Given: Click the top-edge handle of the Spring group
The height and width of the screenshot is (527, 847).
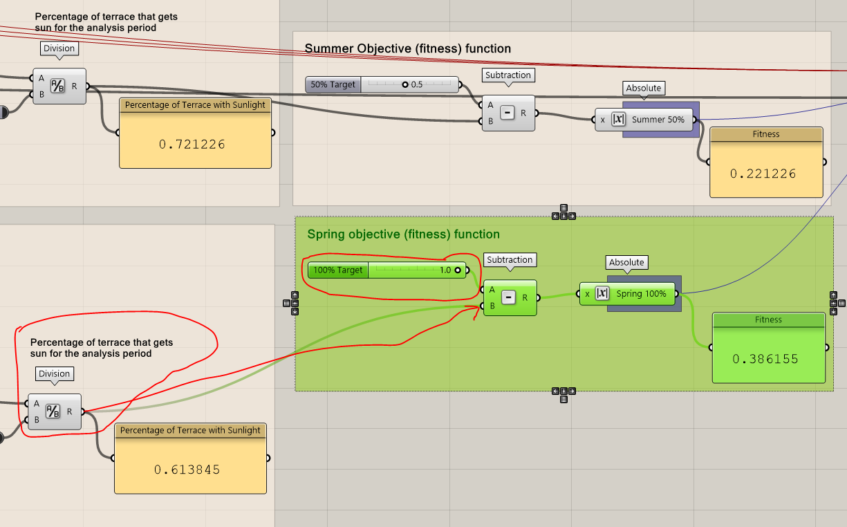Looking at the screenshot, I should tap(564, 212).
